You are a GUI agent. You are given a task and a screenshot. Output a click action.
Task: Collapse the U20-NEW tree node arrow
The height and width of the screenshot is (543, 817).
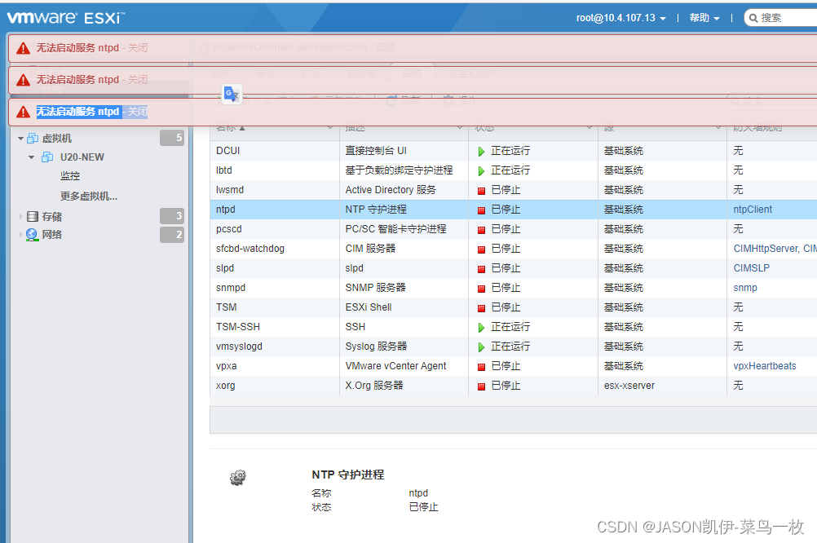pos(31,157)
